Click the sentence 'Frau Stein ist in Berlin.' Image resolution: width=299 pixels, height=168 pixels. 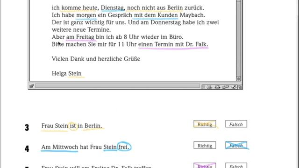(71, 126)
